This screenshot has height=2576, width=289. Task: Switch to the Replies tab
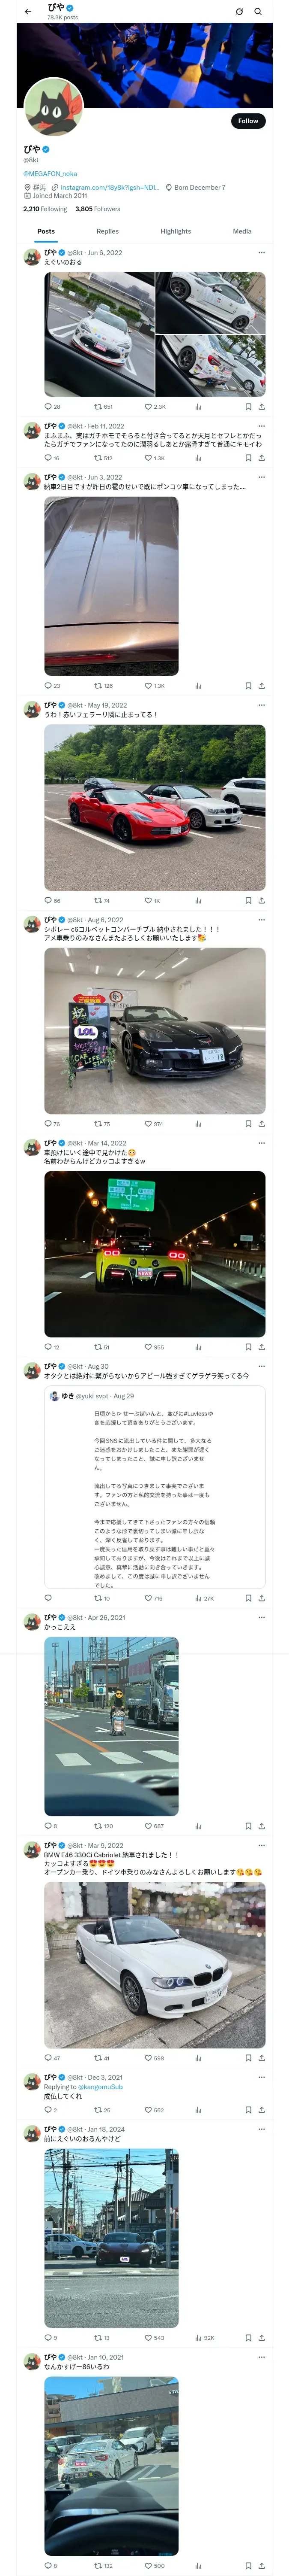pyautogui.click(x=107, y=231)
